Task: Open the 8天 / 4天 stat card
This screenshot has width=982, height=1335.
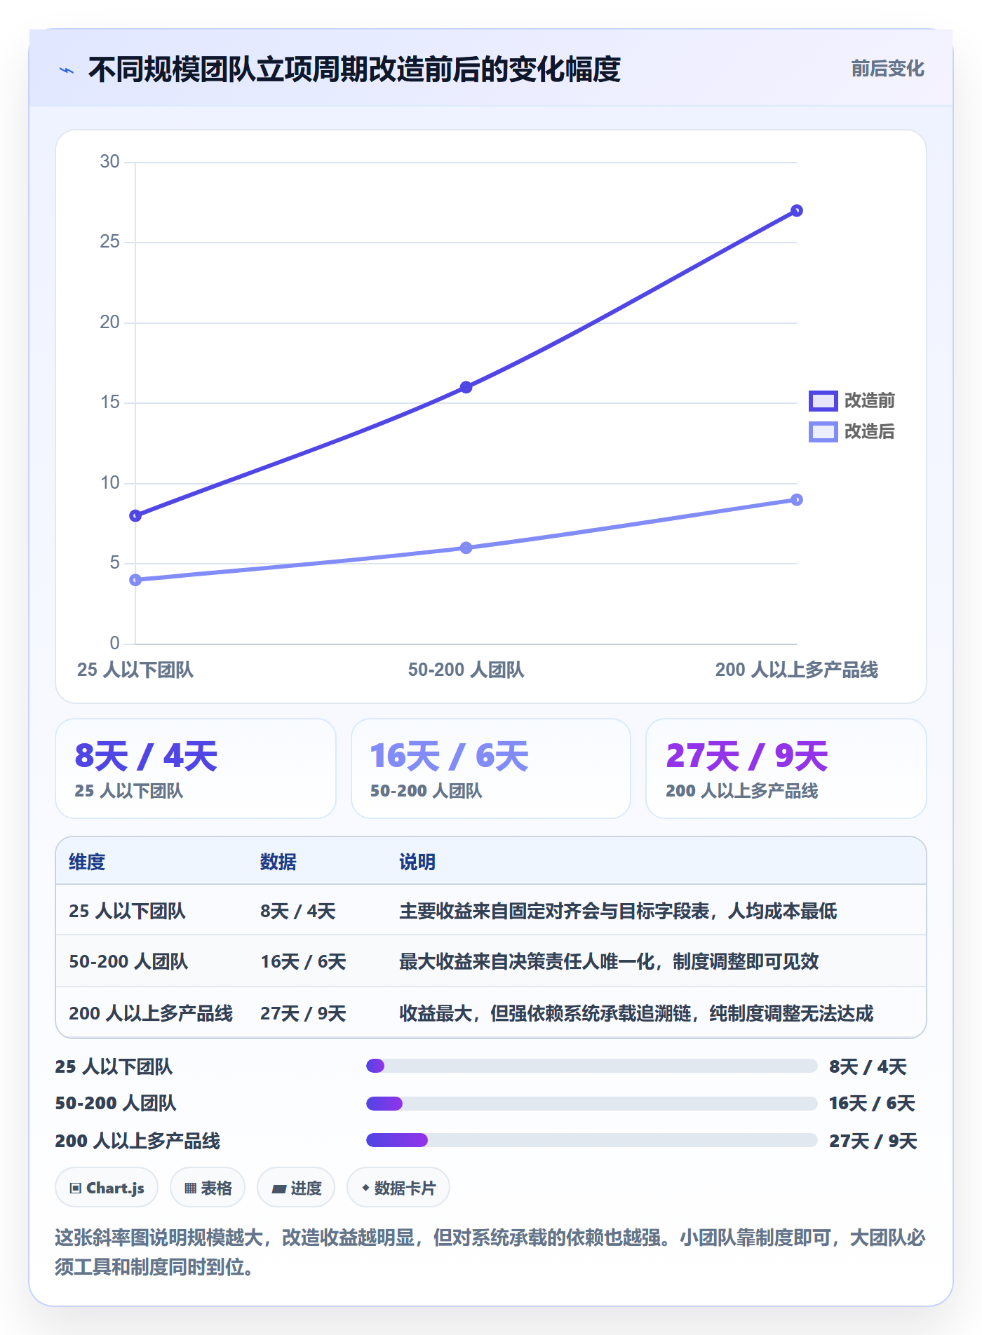Action: pyautogui.click(x=196, y=768)
